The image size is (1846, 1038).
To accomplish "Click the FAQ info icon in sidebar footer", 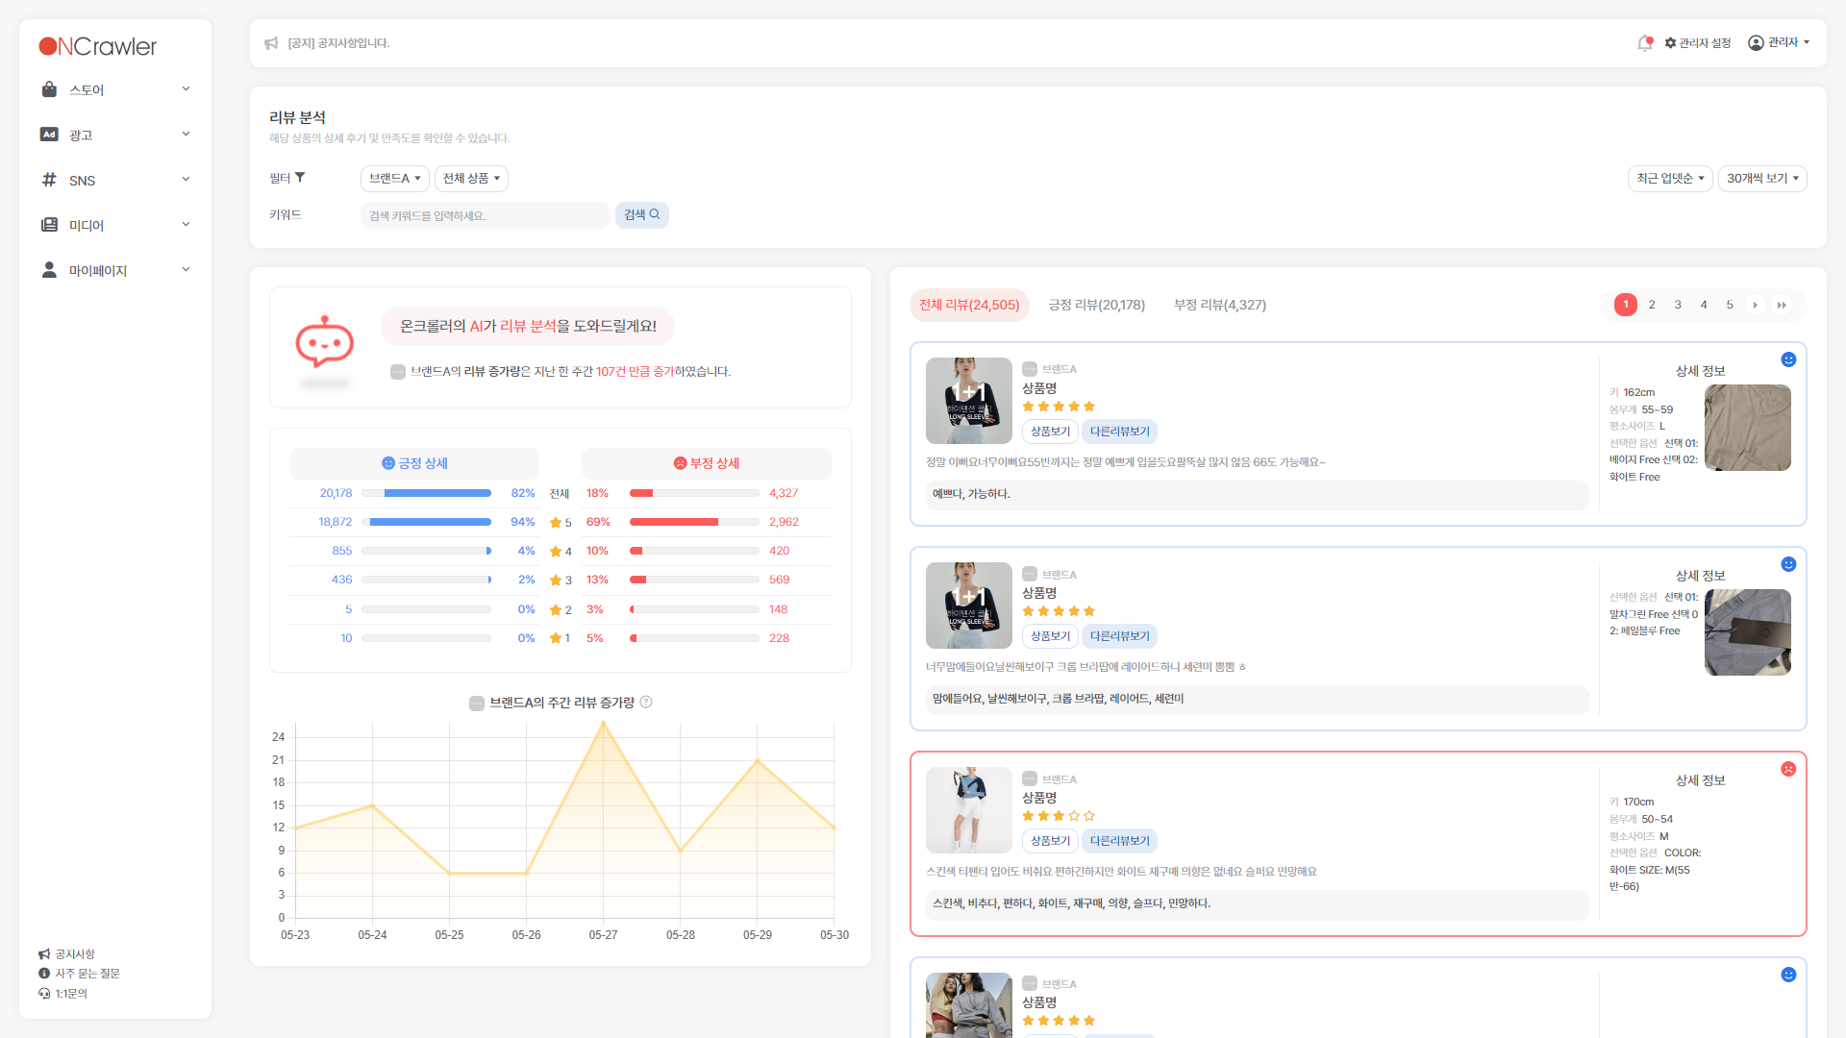I will click(44, 974).
